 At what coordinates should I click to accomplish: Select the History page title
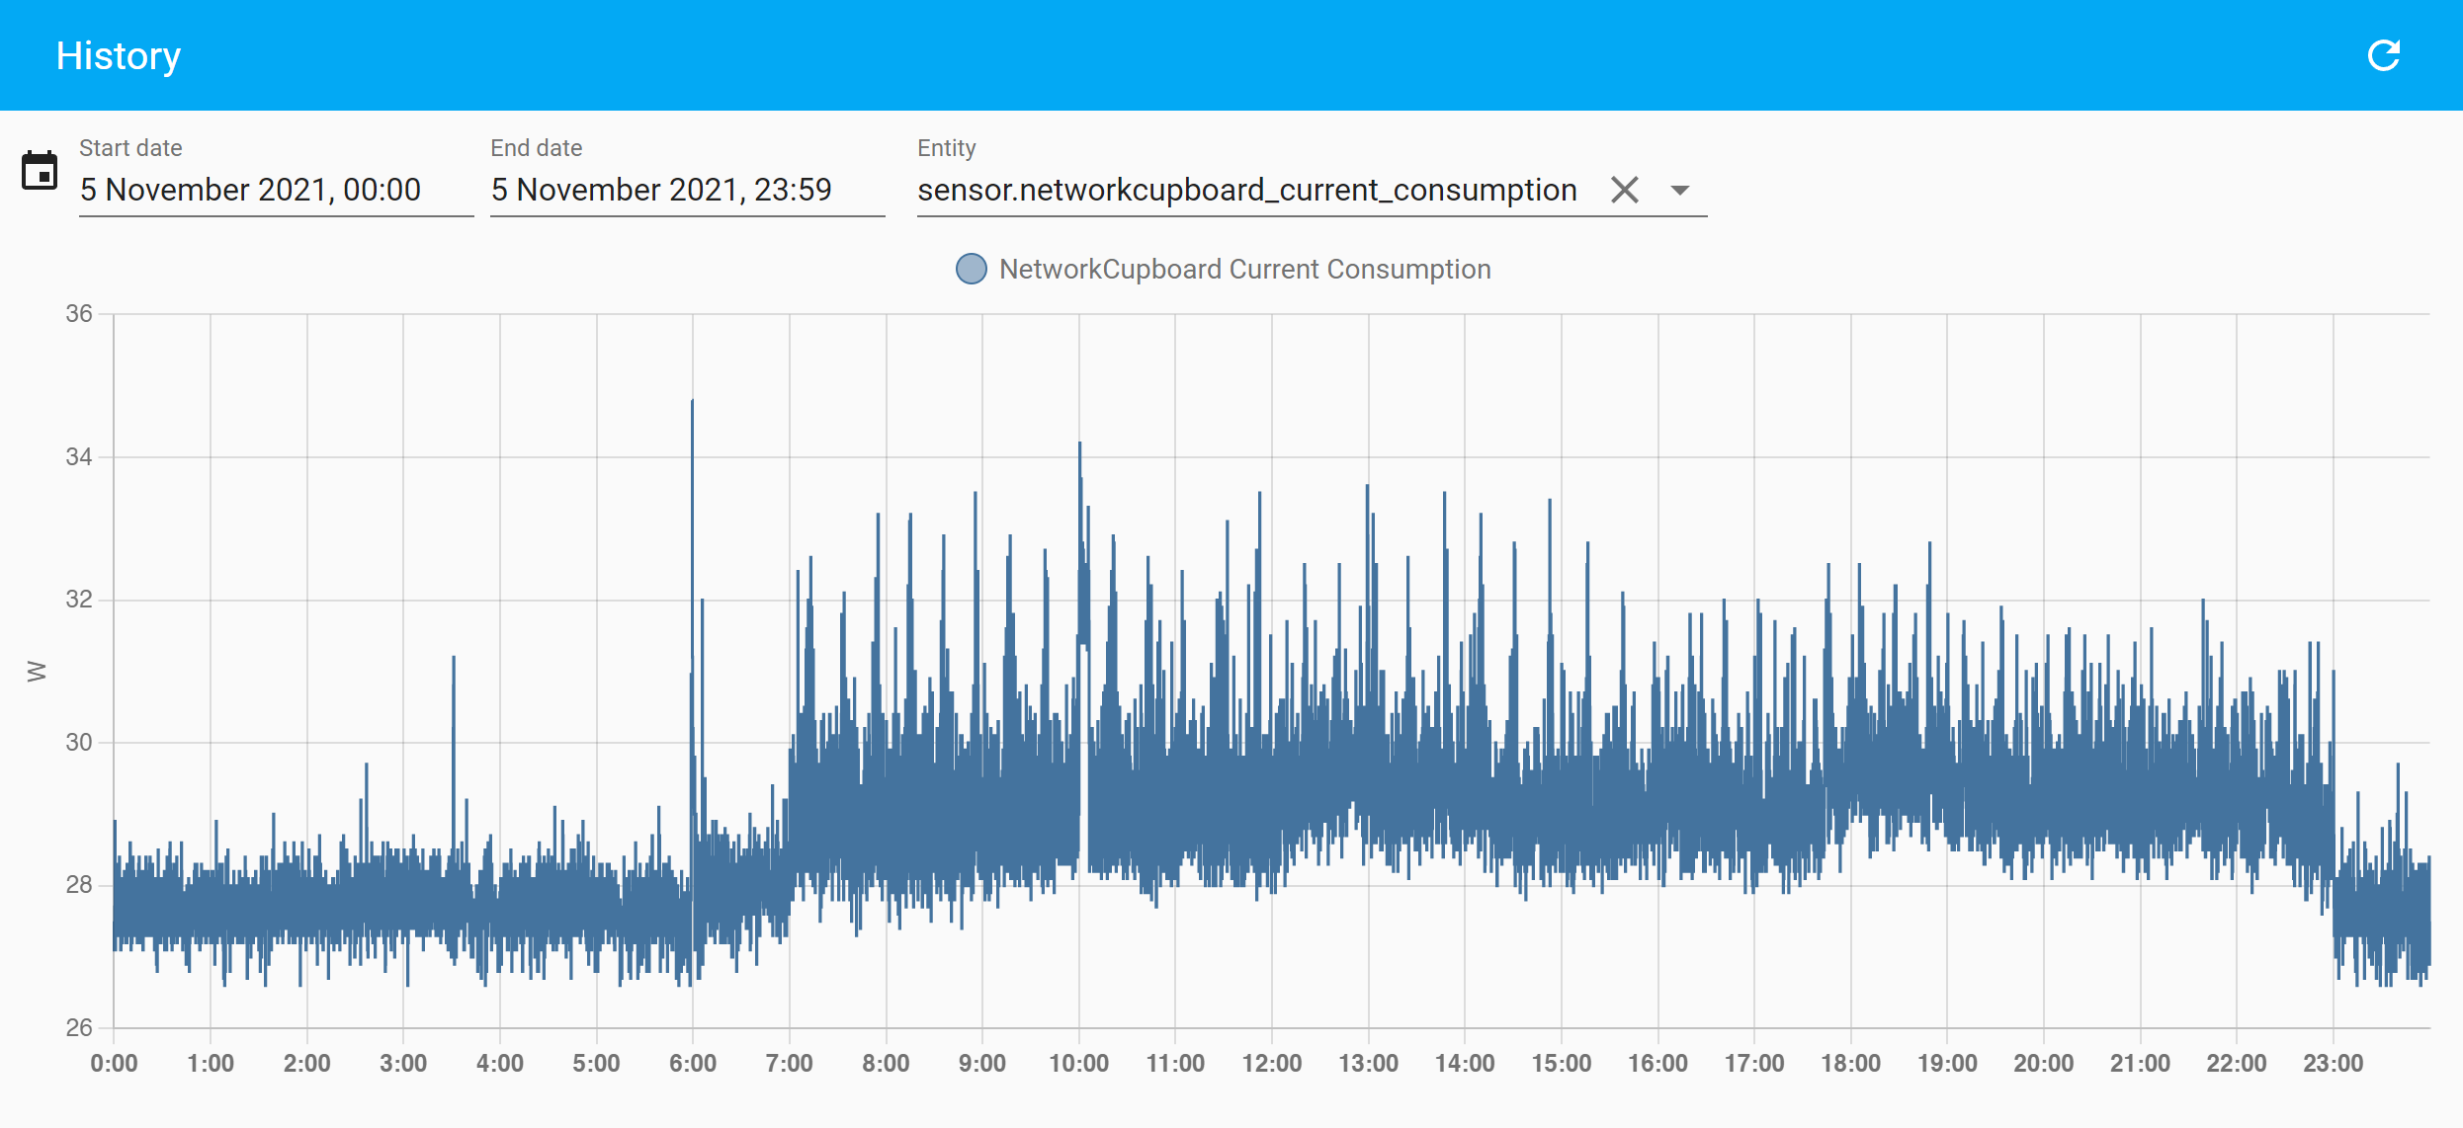118,55
